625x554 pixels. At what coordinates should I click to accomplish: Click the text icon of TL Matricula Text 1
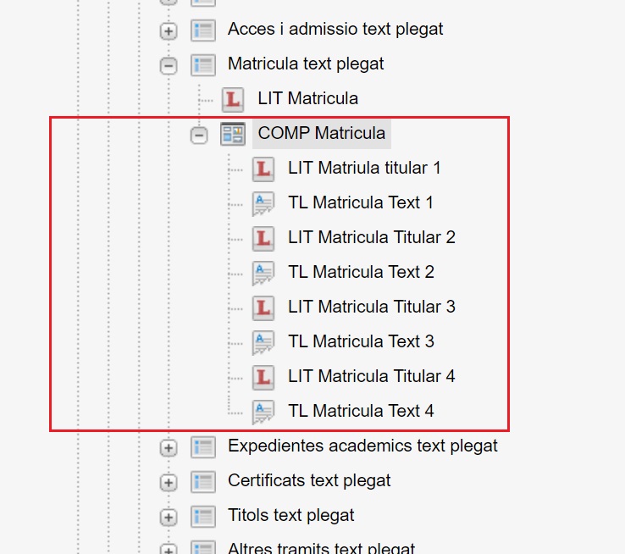click(263, 204)
